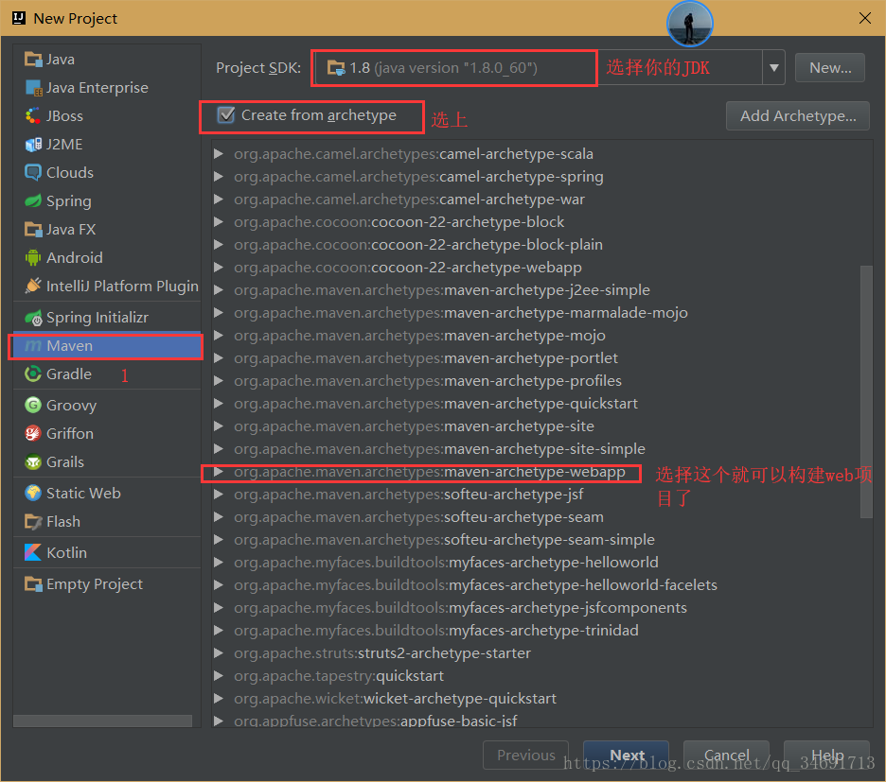
Task: Select camel-archetype-war row text
Action: (x=409, y=199)
